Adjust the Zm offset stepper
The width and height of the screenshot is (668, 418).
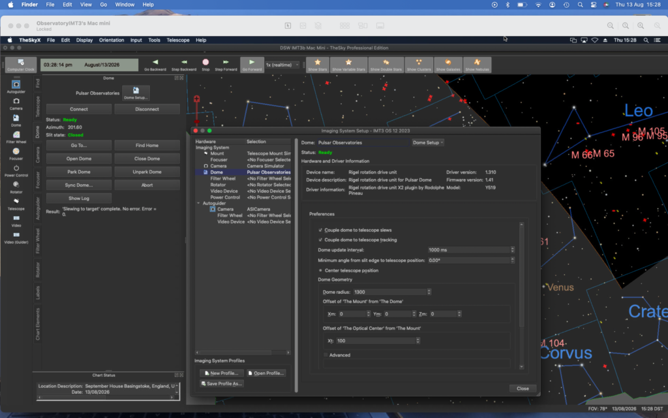[x=459, y=314]
